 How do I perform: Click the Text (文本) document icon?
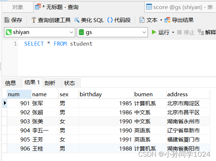pos(142,20)
